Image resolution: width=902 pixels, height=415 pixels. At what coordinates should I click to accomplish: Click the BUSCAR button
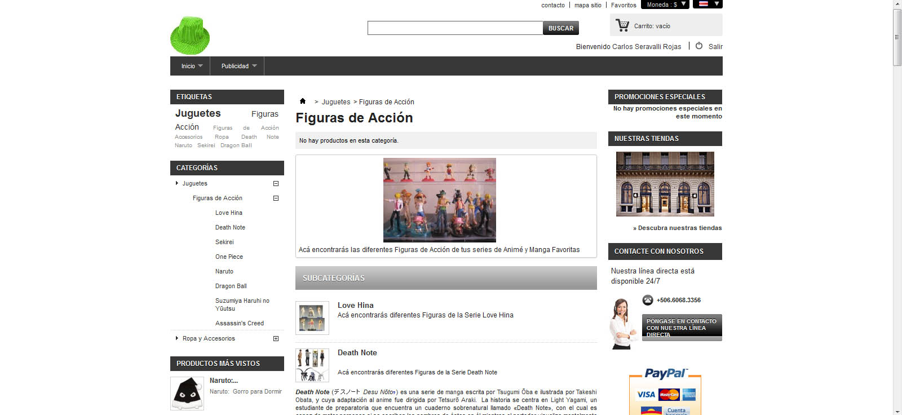pos(561,28)
